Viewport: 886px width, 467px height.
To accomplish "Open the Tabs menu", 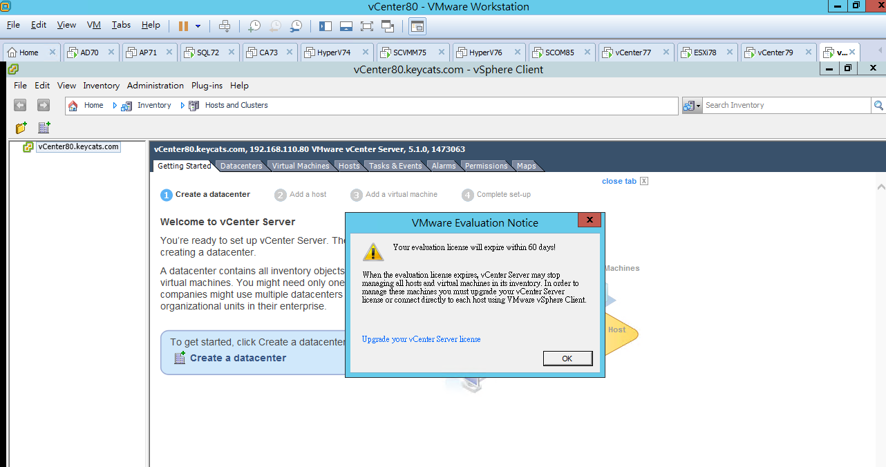I will coord(121,25).
